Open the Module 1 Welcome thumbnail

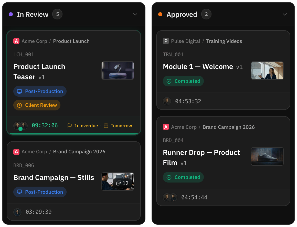point(267,70)
